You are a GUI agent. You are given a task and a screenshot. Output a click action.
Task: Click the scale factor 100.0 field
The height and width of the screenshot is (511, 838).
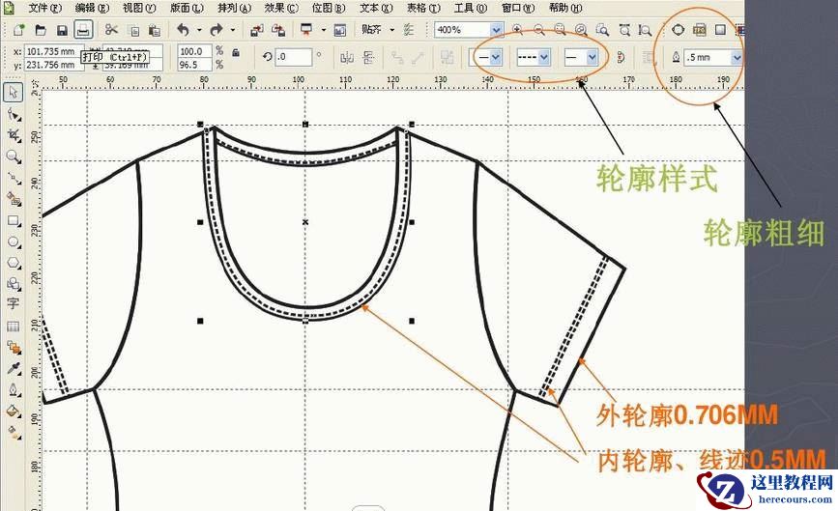pyautogui.click(x=194, y=51)
